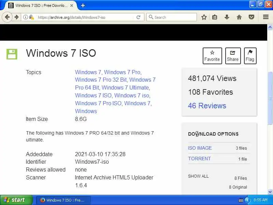Open the Windows 7 Pro 32 Bit topic
Viewport: 273px width, 205px height.
[101, 80]
